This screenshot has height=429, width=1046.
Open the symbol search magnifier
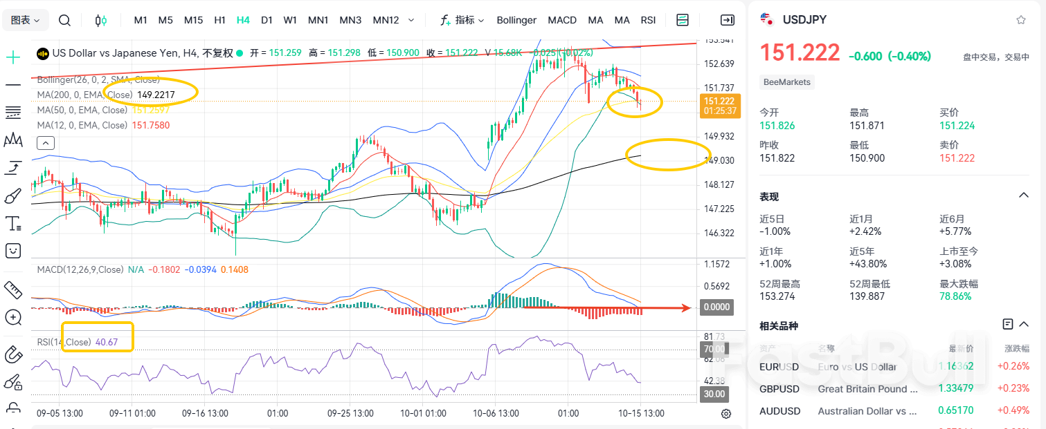click(64, 20)
